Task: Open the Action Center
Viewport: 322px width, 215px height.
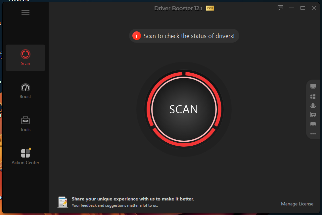Action: tap(25, 157)
